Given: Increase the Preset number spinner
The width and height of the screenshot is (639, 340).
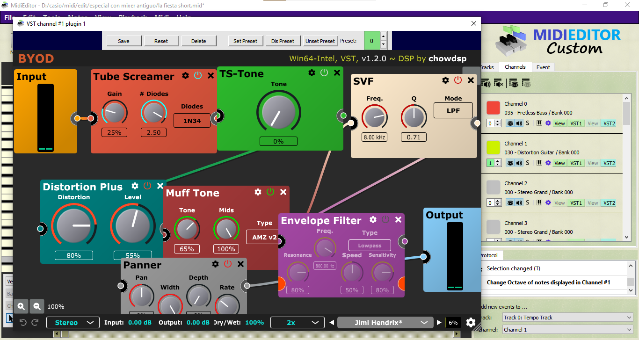Looking at the screenshot, I should point(384,36).
